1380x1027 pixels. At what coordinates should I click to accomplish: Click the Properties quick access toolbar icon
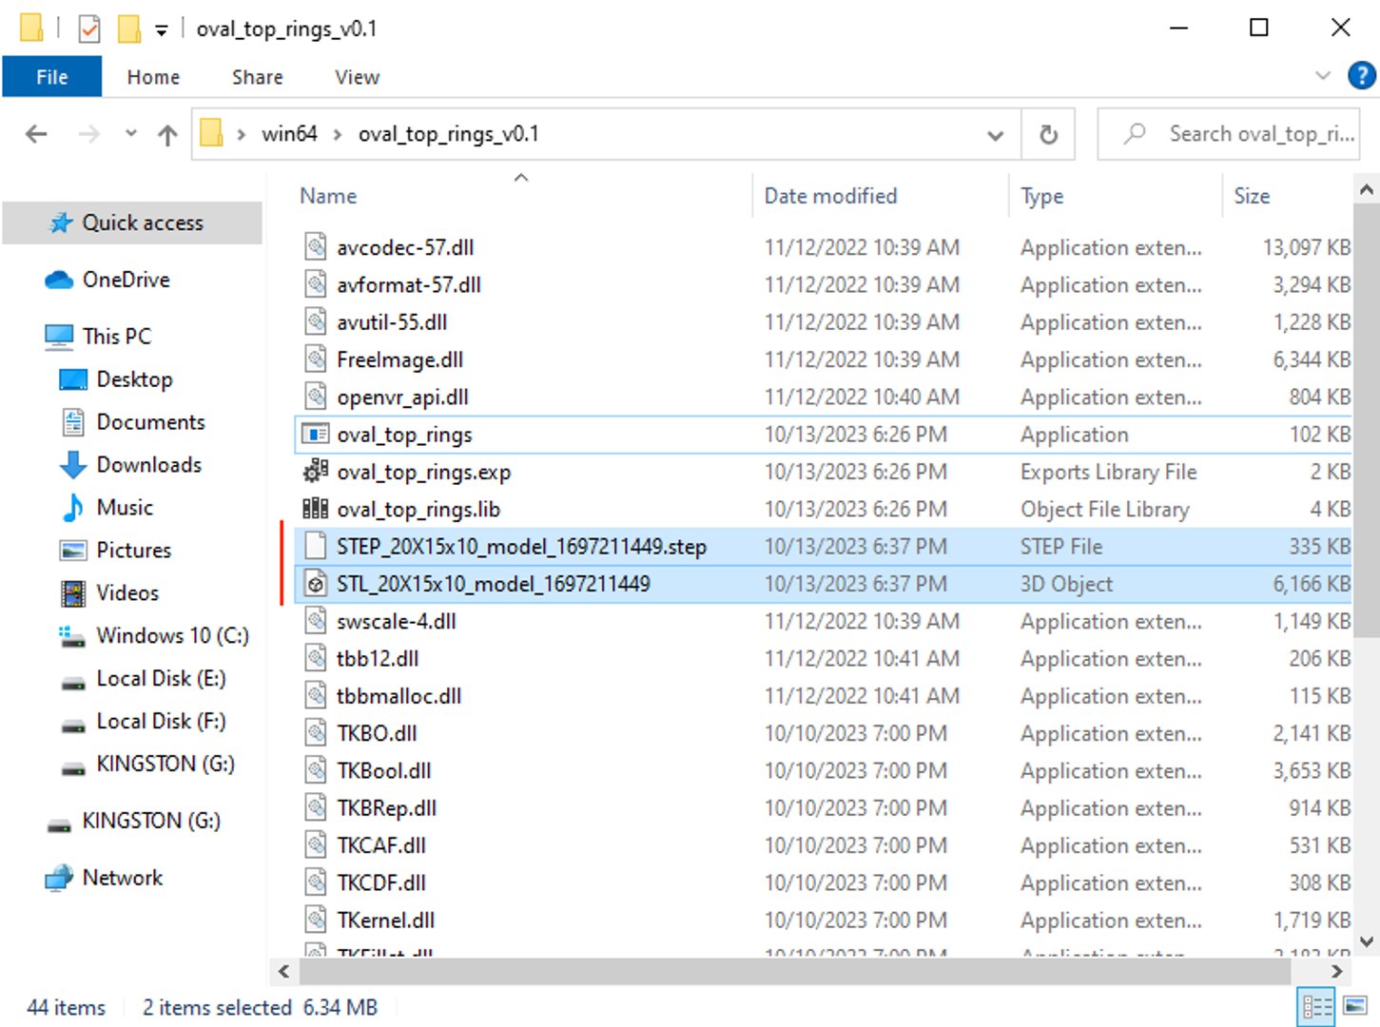click(x=88, y=29)
